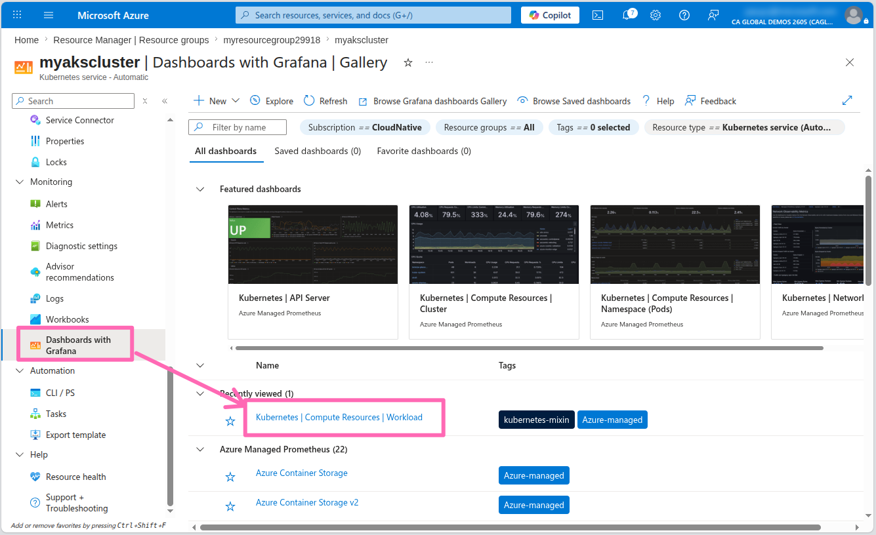Open the Resource groups filter pill
Viewport: 876px width, 535px height.
point(489,127)
